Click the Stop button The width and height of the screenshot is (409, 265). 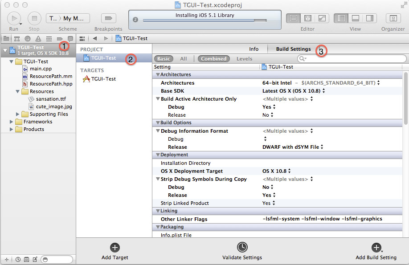coord(34,19)
